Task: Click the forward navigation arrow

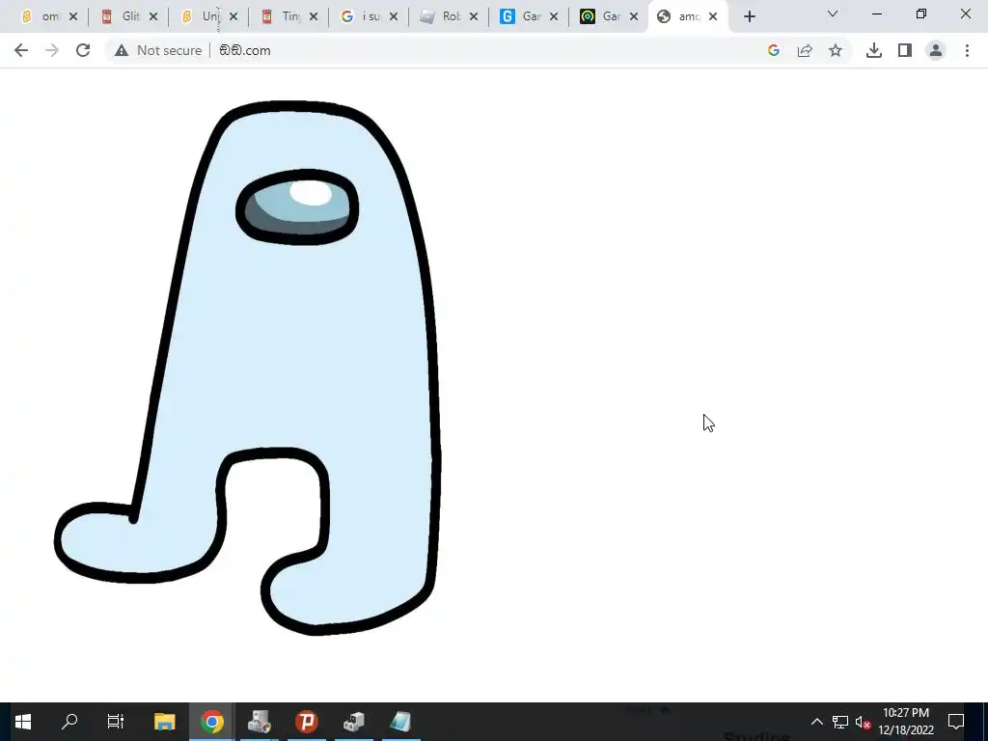Action: [x=52, y=50]
